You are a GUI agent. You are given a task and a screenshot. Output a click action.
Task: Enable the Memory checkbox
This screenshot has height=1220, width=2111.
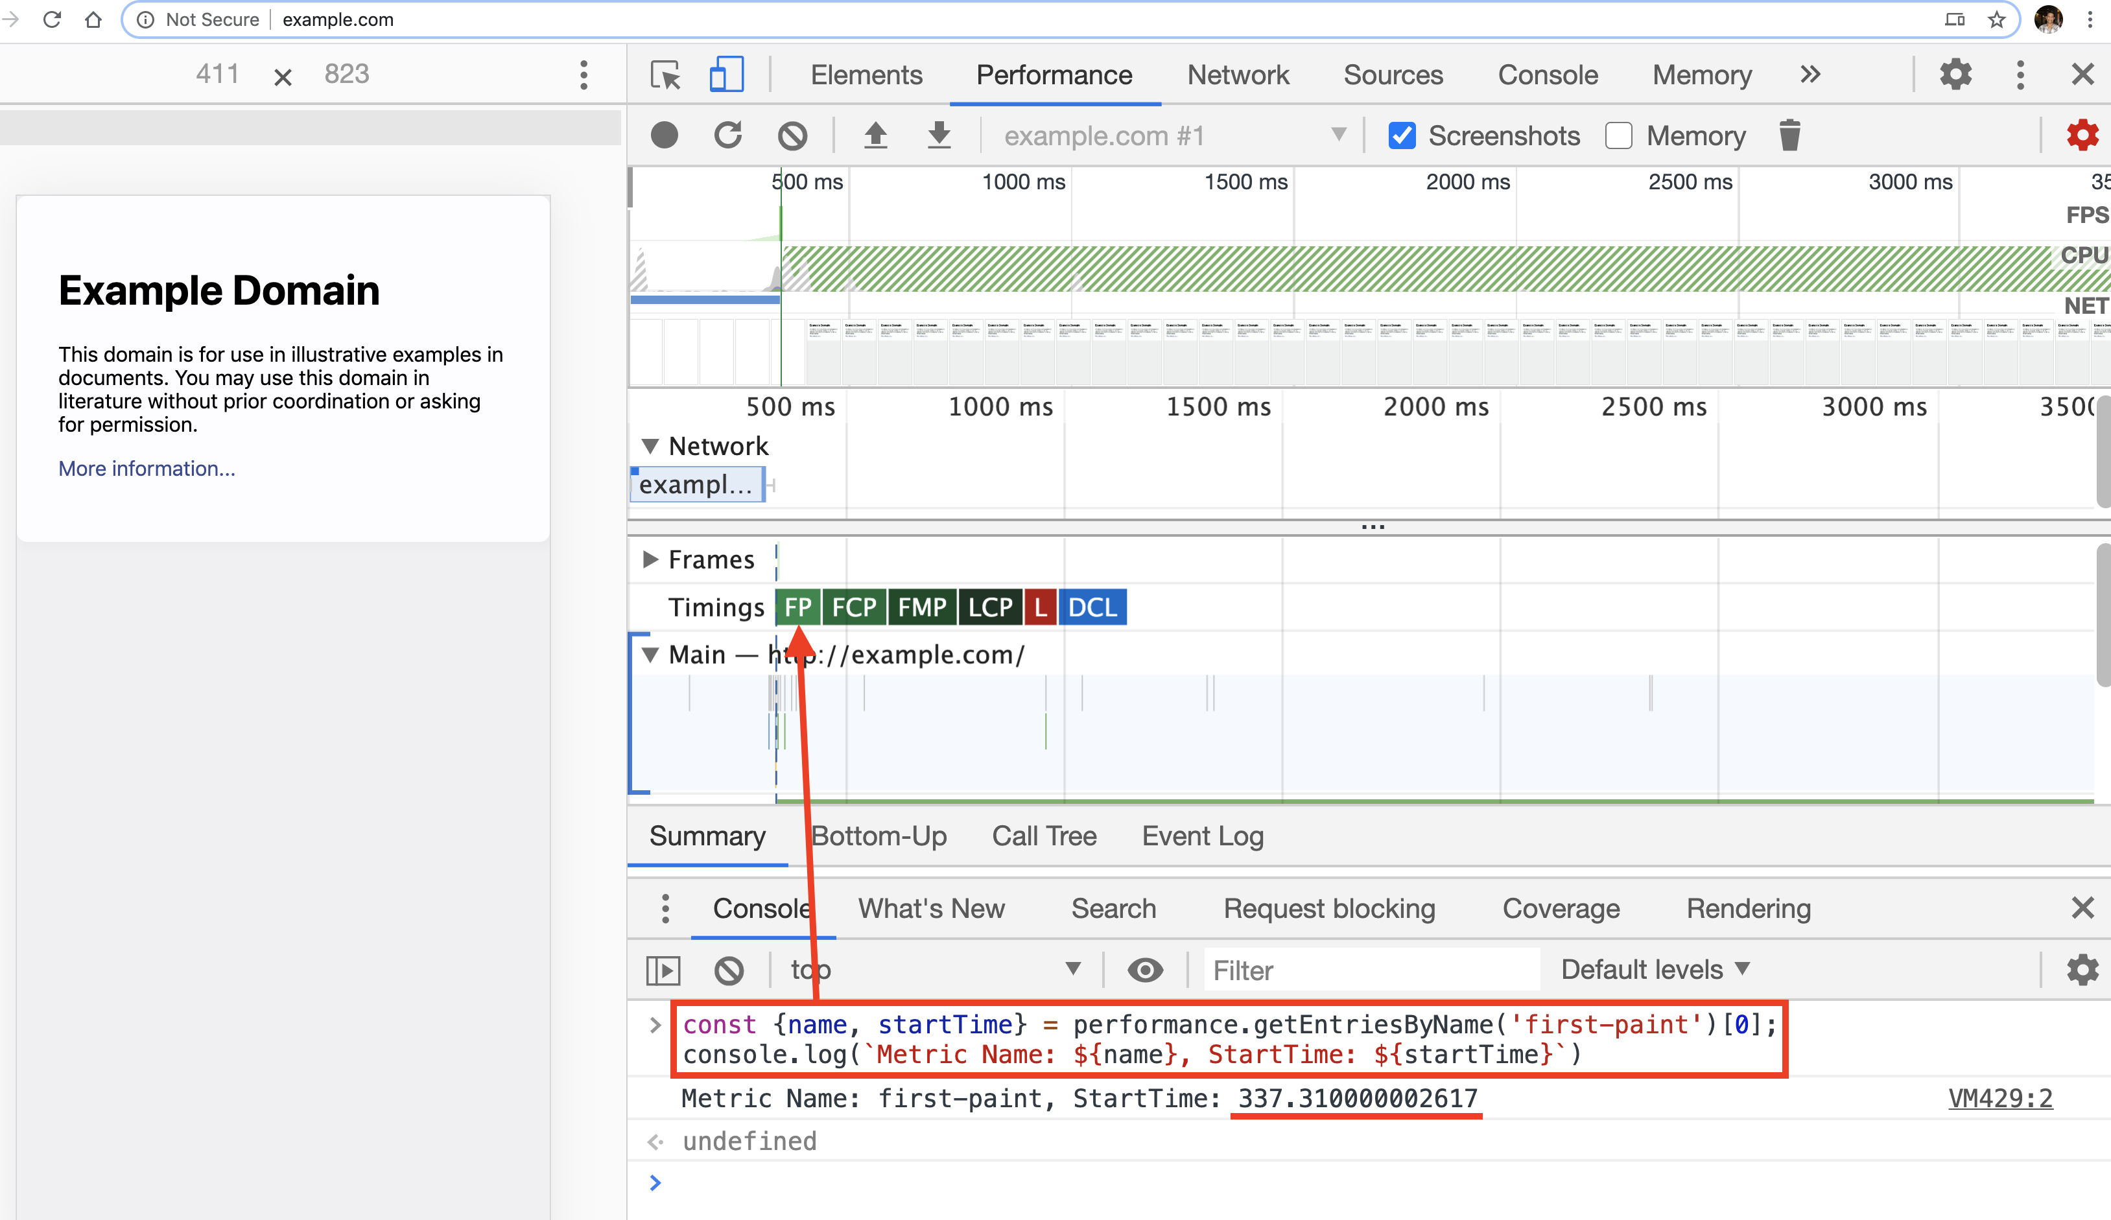pyautogui.click(x=1618, y=135)
